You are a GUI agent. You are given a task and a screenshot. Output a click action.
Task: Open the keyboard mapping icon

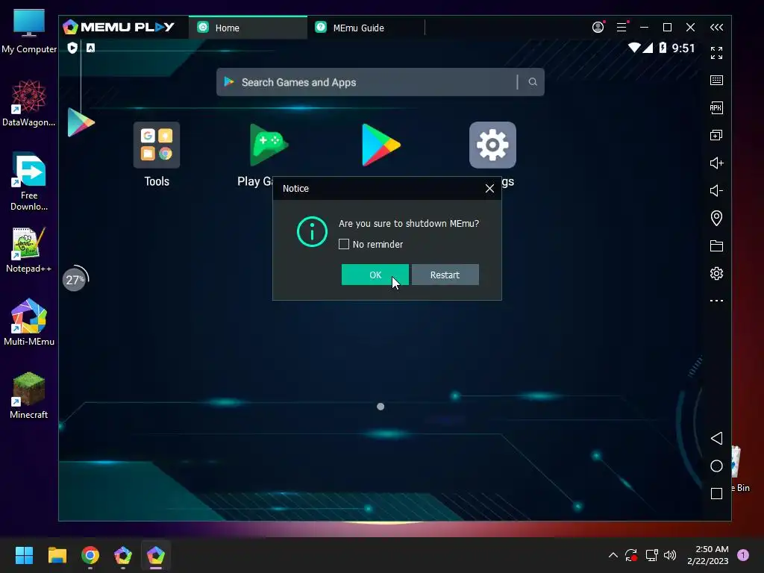pyautogui.click(x=716, y=81)
